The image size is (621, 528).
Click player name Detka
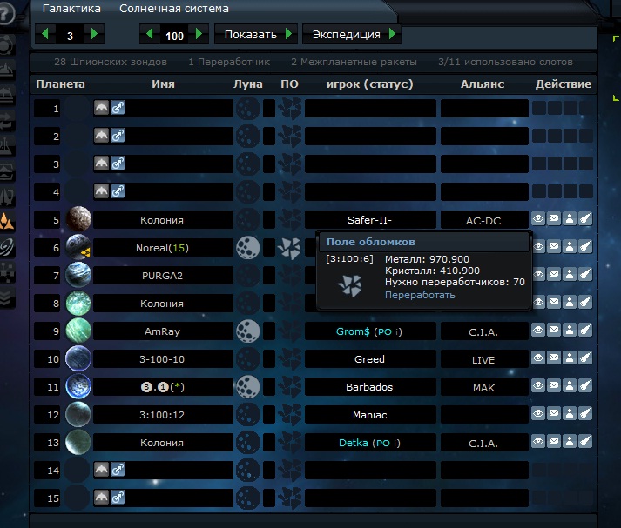(x=354, y=443)
